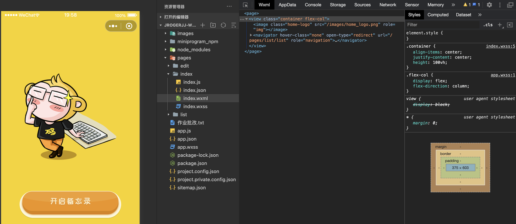Collapse the JROGERJJ-W... project root

[x=160, y=25]
